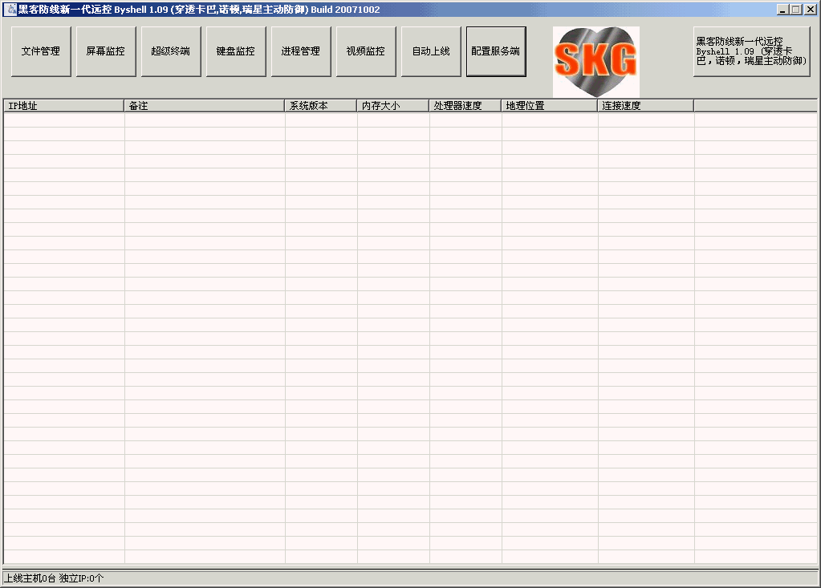Viewport: 821px width, 588px height.
Task: Click the version info panel text
Action: [750, 51]
